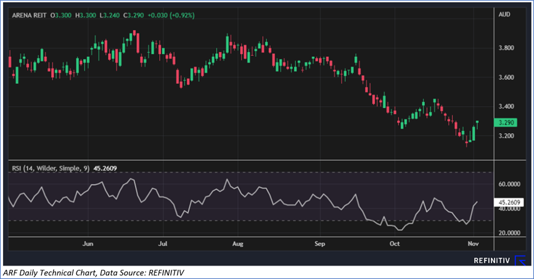
Task: Click the 3.200 price axis label
Action: pos(506,136)
